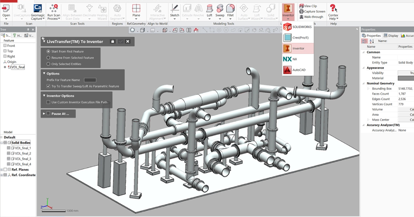Toggle Try To Transfer Sweep/Loft checkbox

click(48, 86)
